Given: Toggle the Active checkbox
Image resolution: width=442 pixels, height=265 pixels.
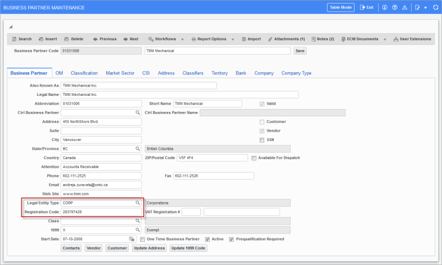Looking at the screenshot, I should (x=208, y=239).
